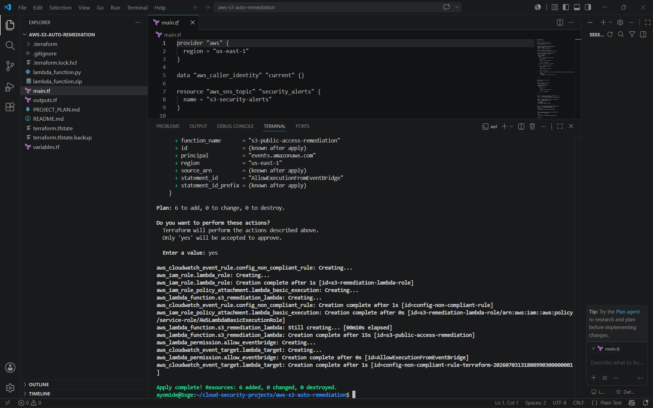Image resolution: width=653 pixels, height=408 pixels.
Task: Open variables.tf in explorer
Action: 84,147
